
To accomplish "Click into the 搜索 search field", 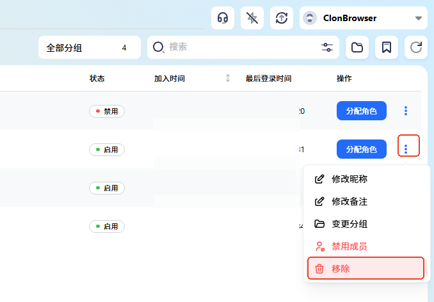I will point(243,47).
